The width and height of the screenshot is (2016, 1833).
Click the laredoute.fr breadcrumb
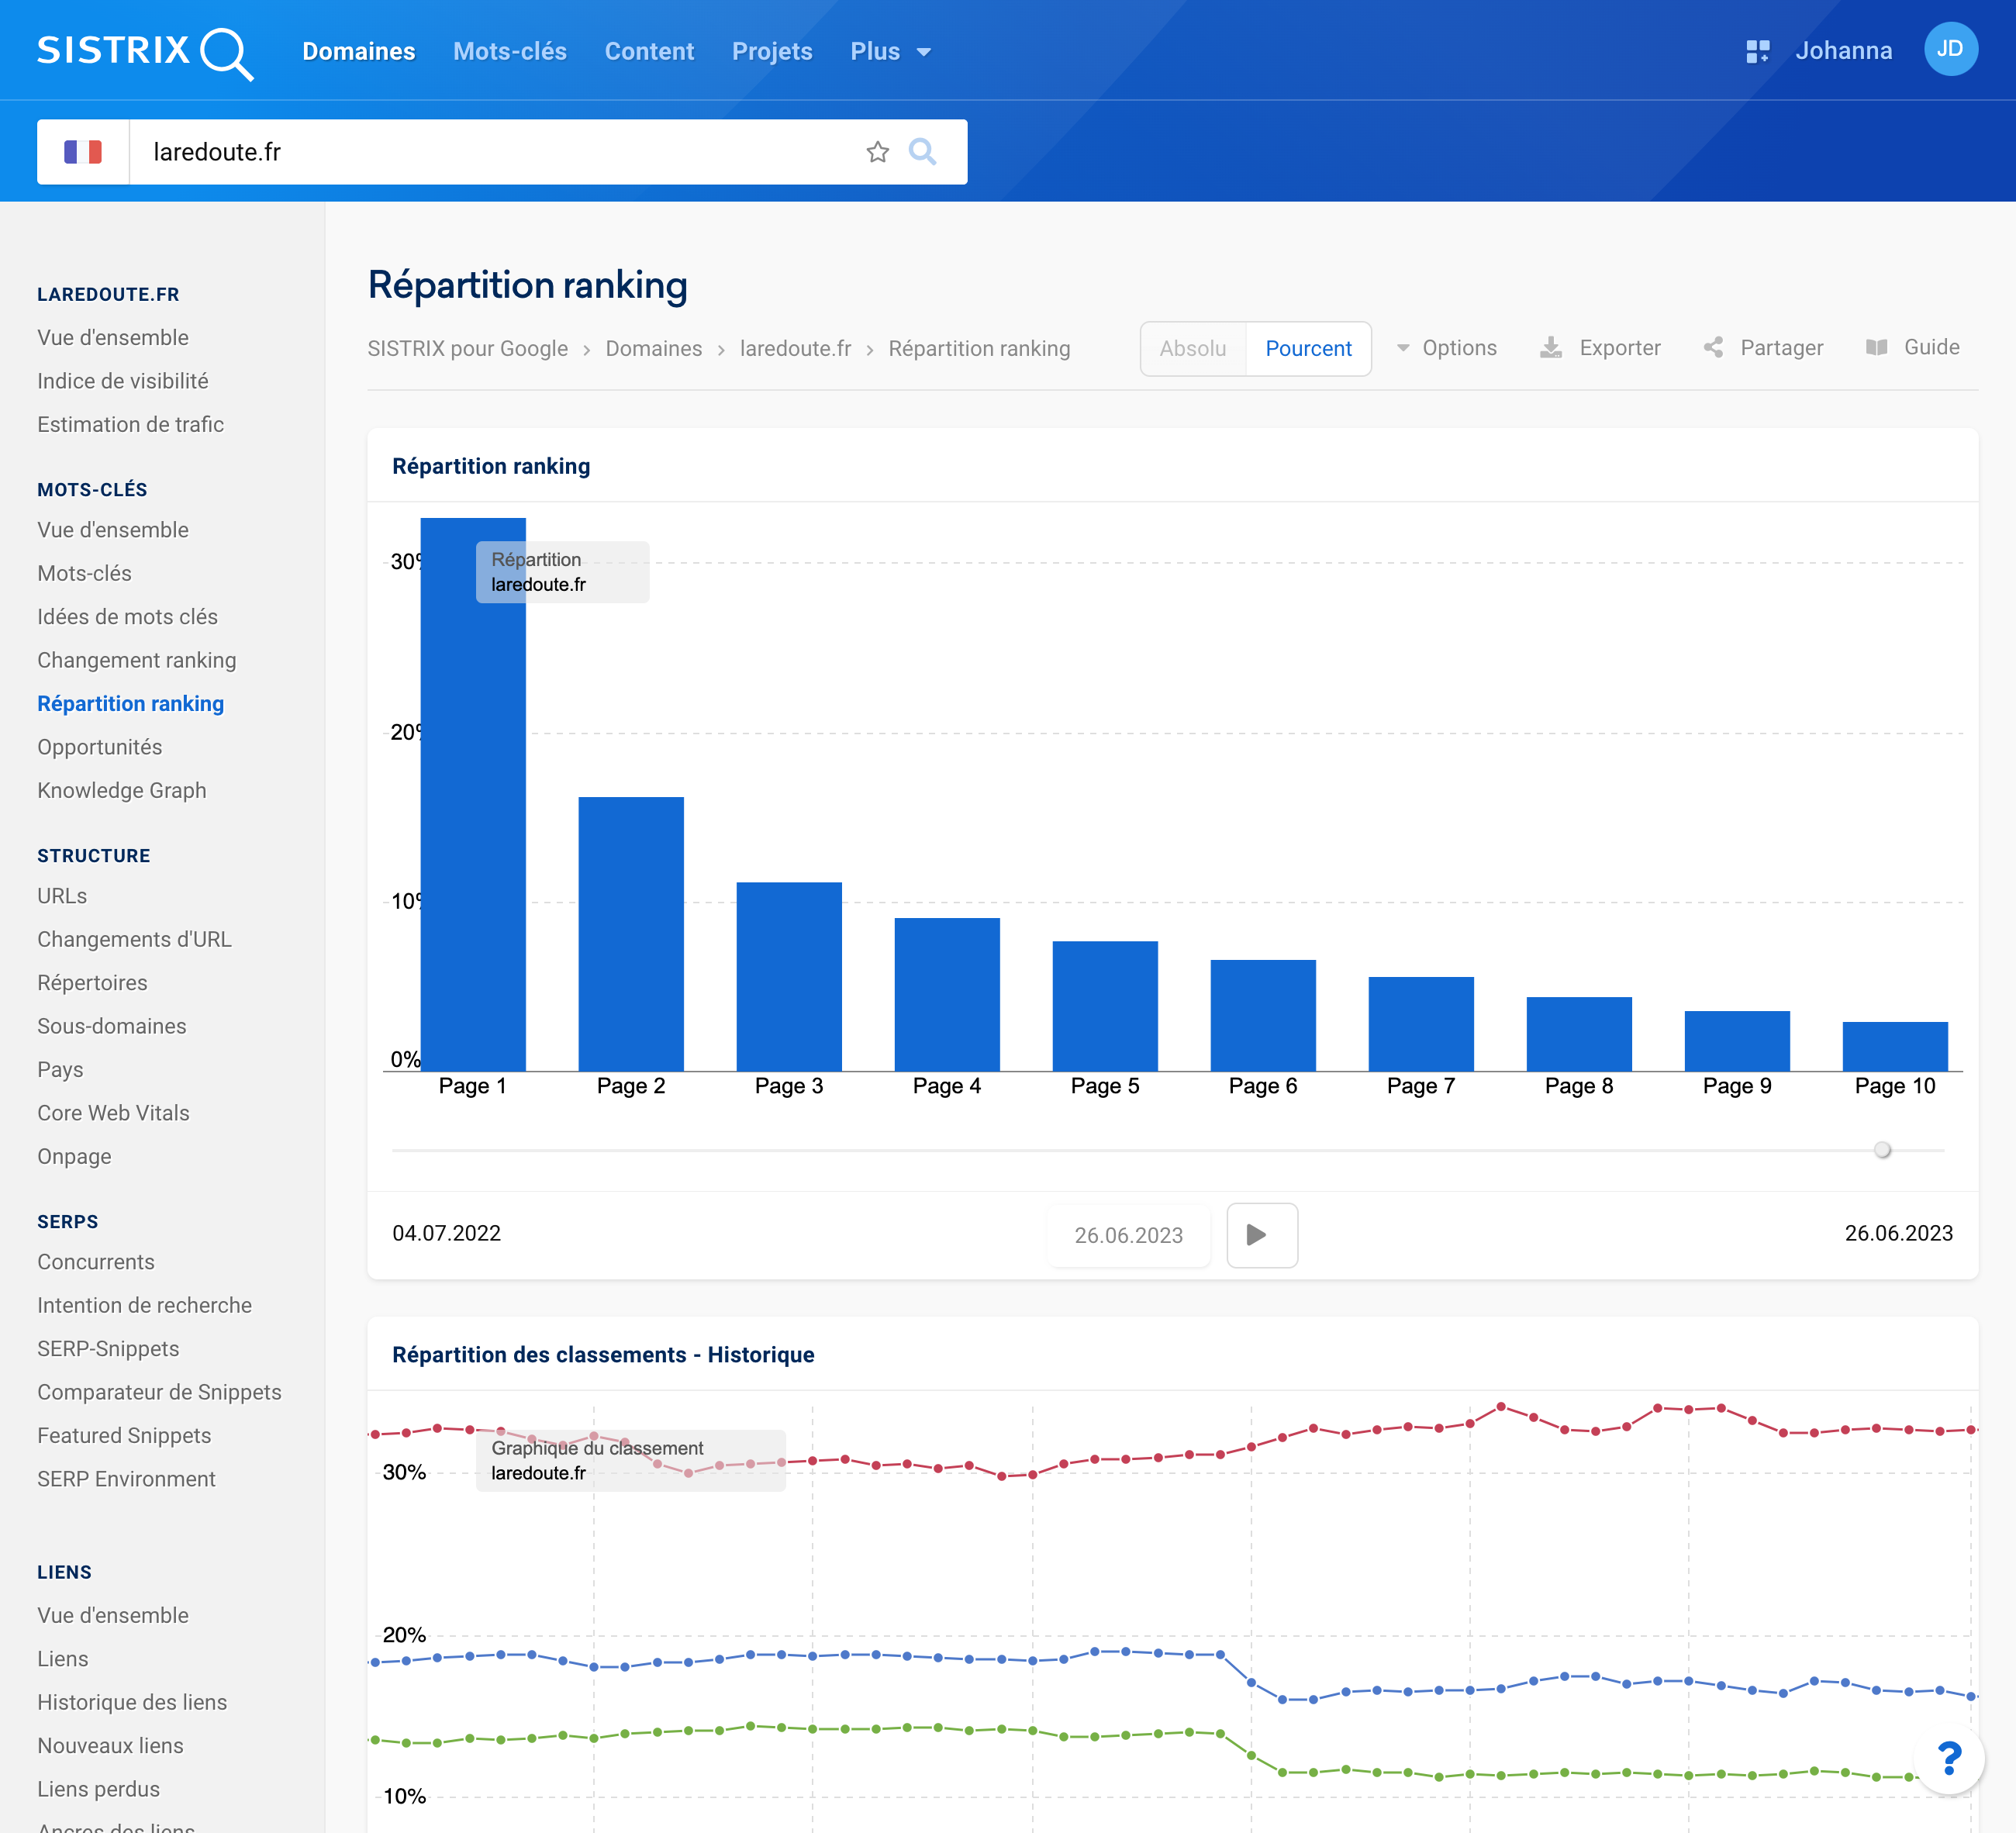[x=795, y=349]
